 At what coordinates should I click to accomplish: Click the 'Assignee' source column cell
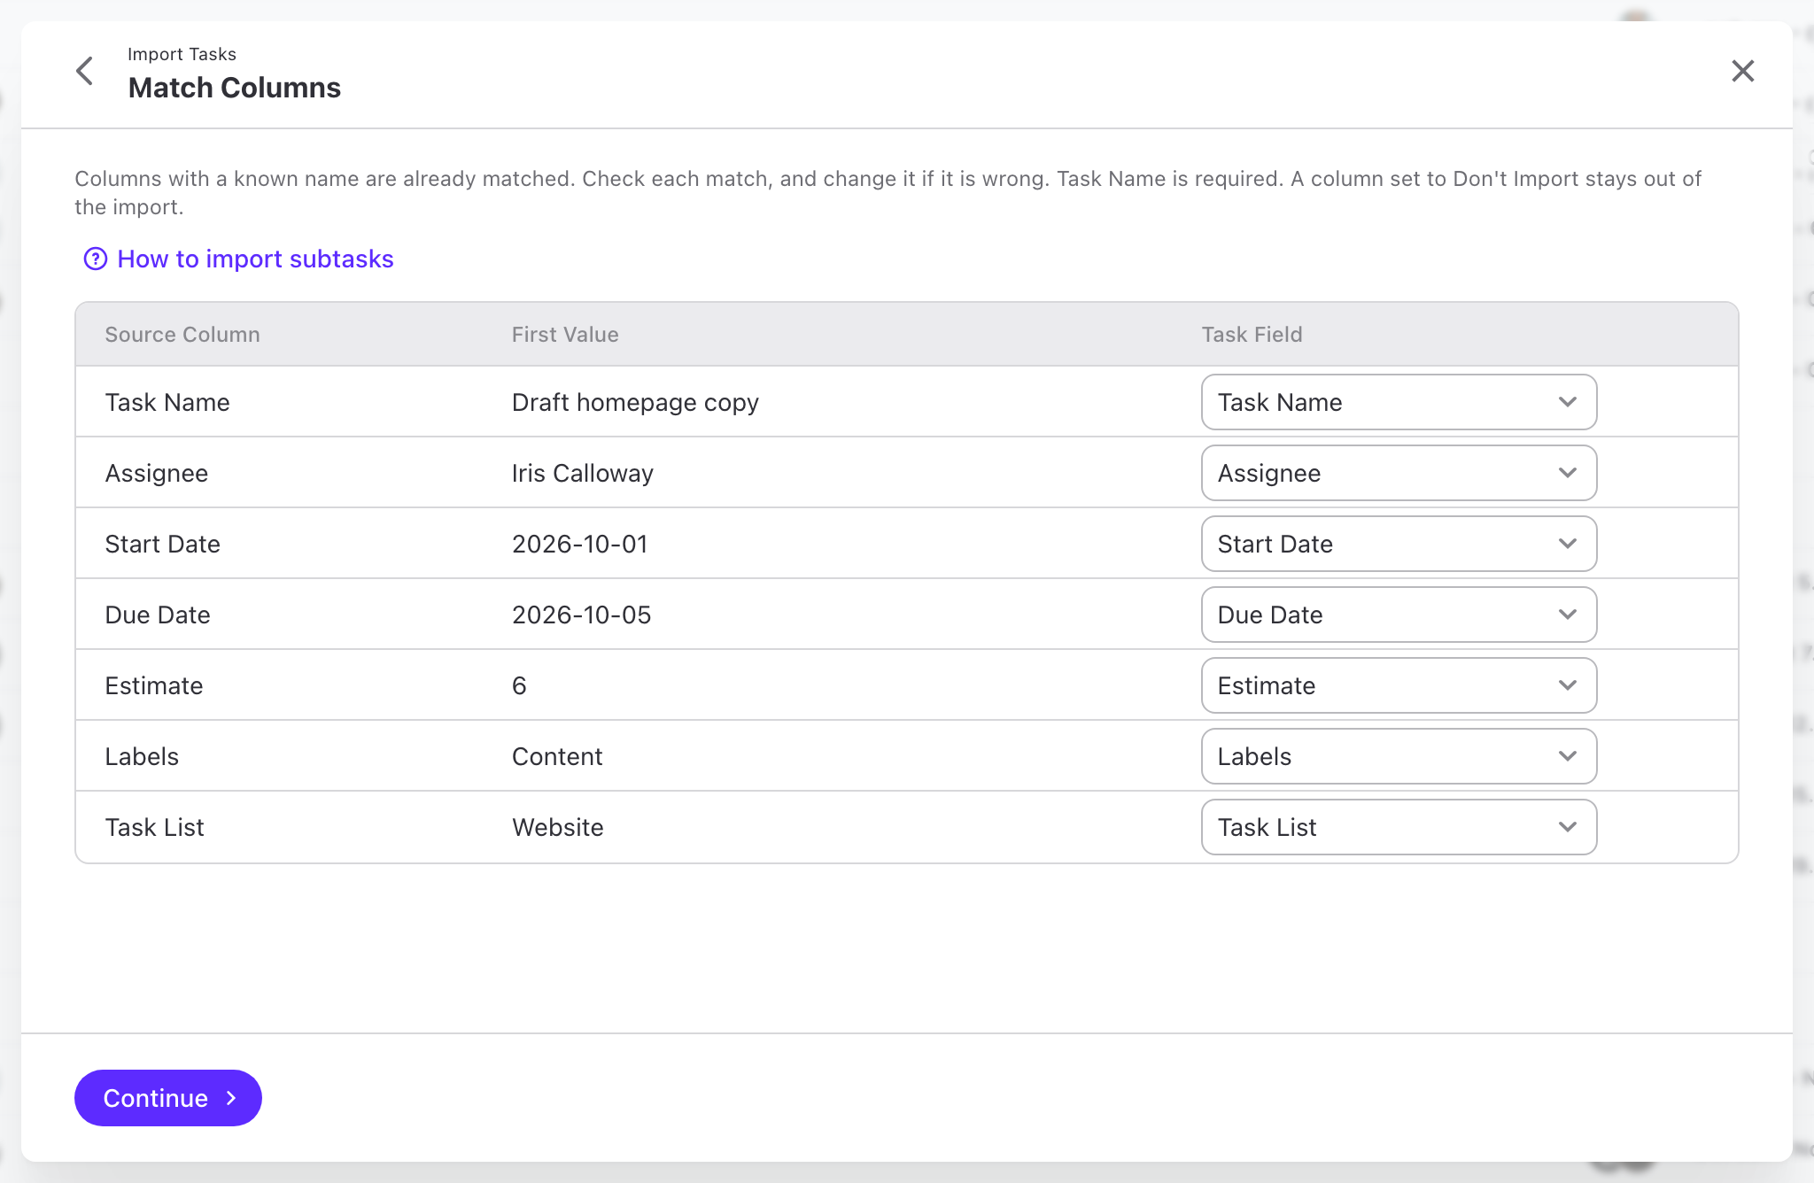(x=157, y=473)
